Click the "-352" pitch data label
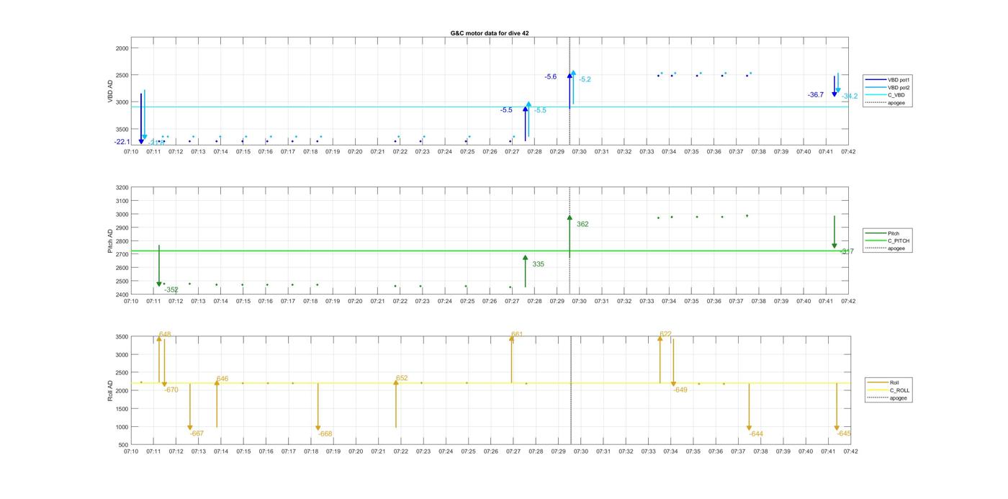 pyautogui.click(x=171, y=289)
